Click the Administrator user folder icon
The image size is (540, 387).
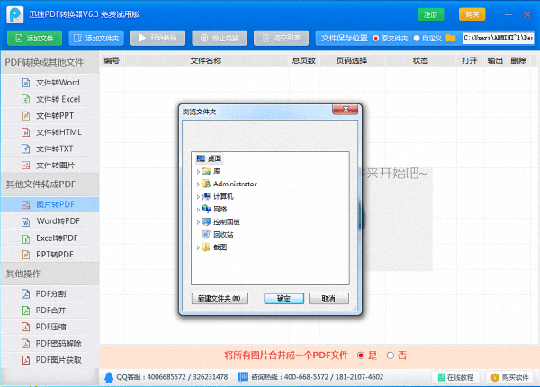[206, 184]
